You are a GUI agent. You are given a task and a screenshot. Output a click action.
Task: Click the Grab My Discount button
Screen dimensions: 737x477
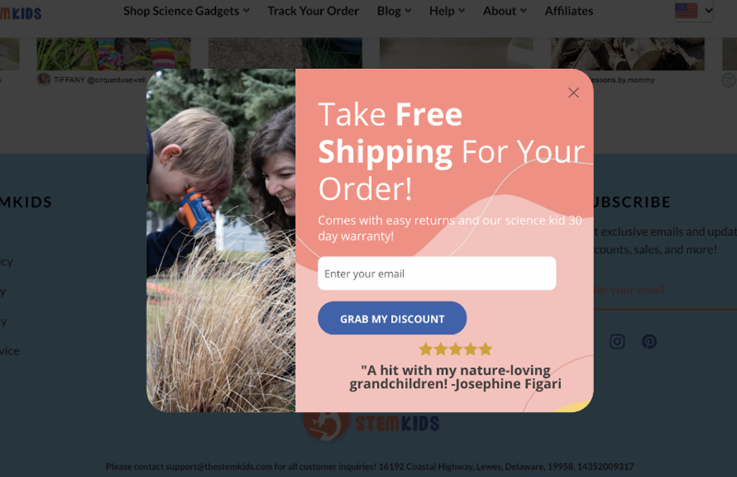coord(392,318)
